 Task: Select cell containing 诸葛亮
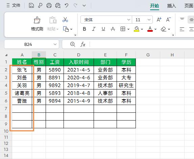(x=22, y=93)
